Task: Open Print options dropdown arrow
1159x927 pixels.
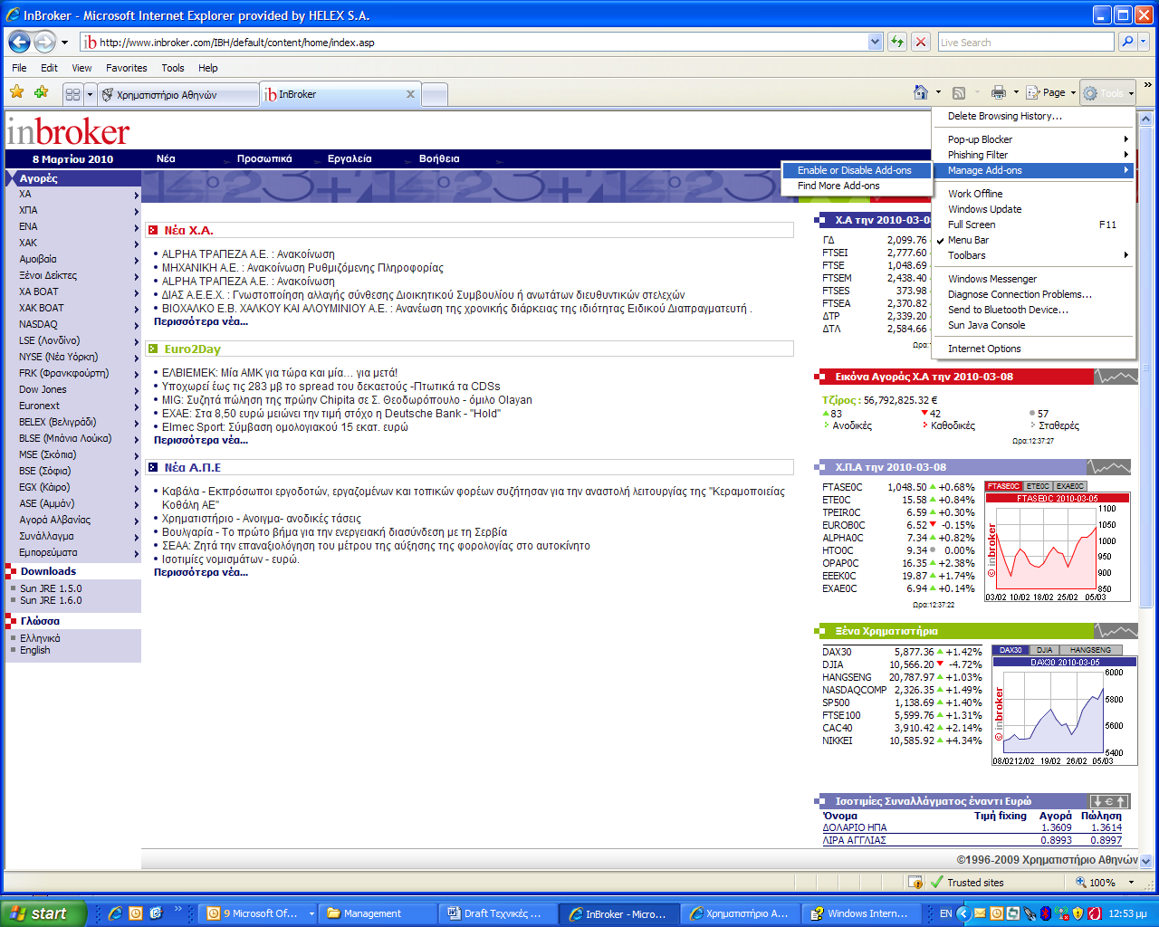Action: click(1016, 92)
